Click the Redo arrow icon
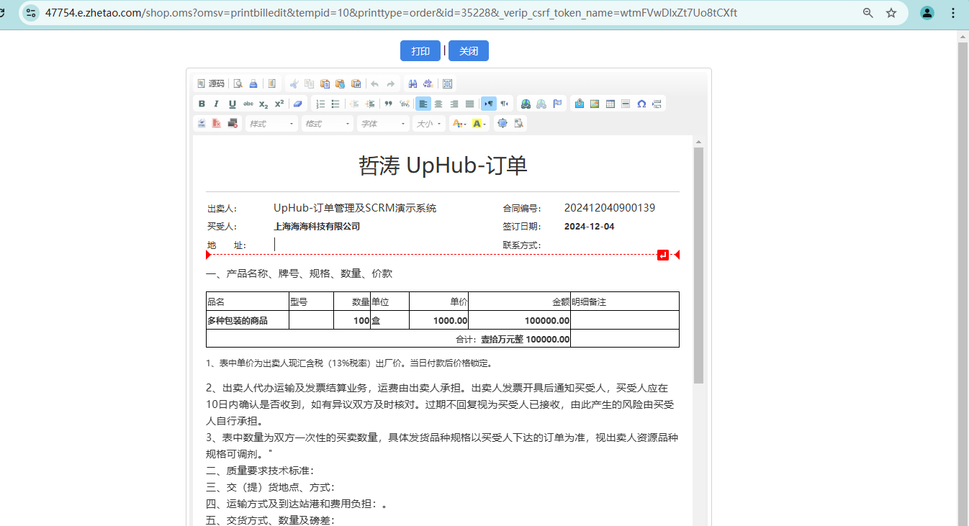969x526 pixels. [390, 83]
